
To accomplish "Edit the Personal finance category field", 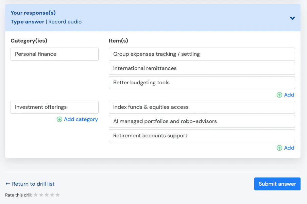I will 55,54.
